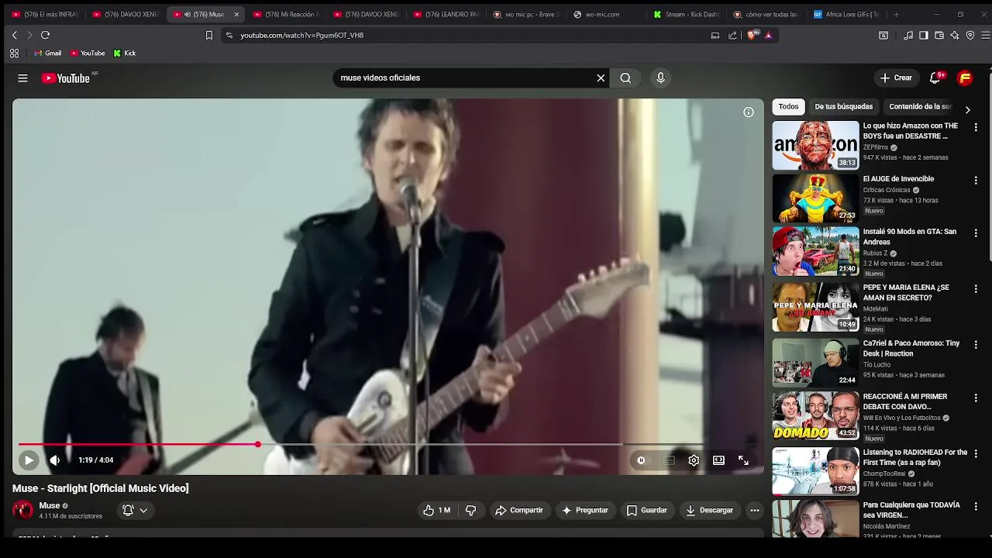Image resolution: width=992 pixels, height=558 pixels.
Task: Click the browser back arrow
Action: tap(14, 35)
